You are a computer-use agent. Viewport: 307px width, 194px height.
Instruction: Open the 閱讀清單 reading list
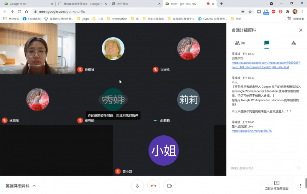[295, 19]
